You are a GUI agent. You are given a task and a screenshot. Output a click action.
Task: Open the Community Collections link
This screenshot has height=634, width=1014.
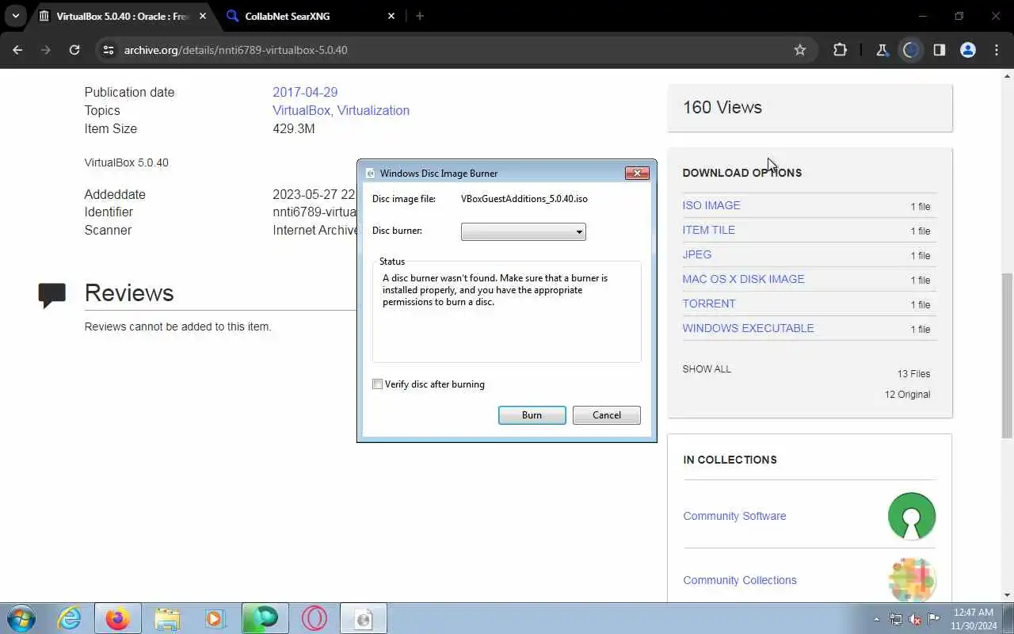[x=740, y=580]
